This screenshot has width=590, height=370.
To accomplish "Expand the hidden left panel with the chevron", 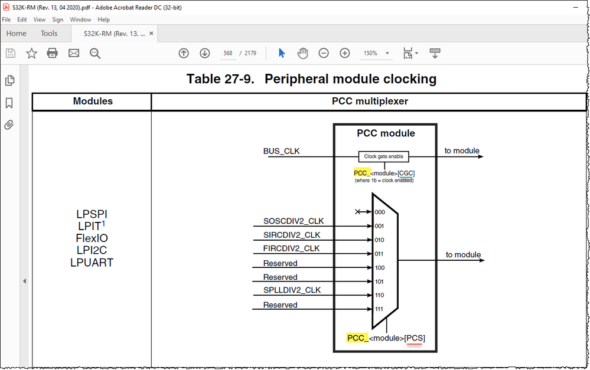I will tap(25, 281).
